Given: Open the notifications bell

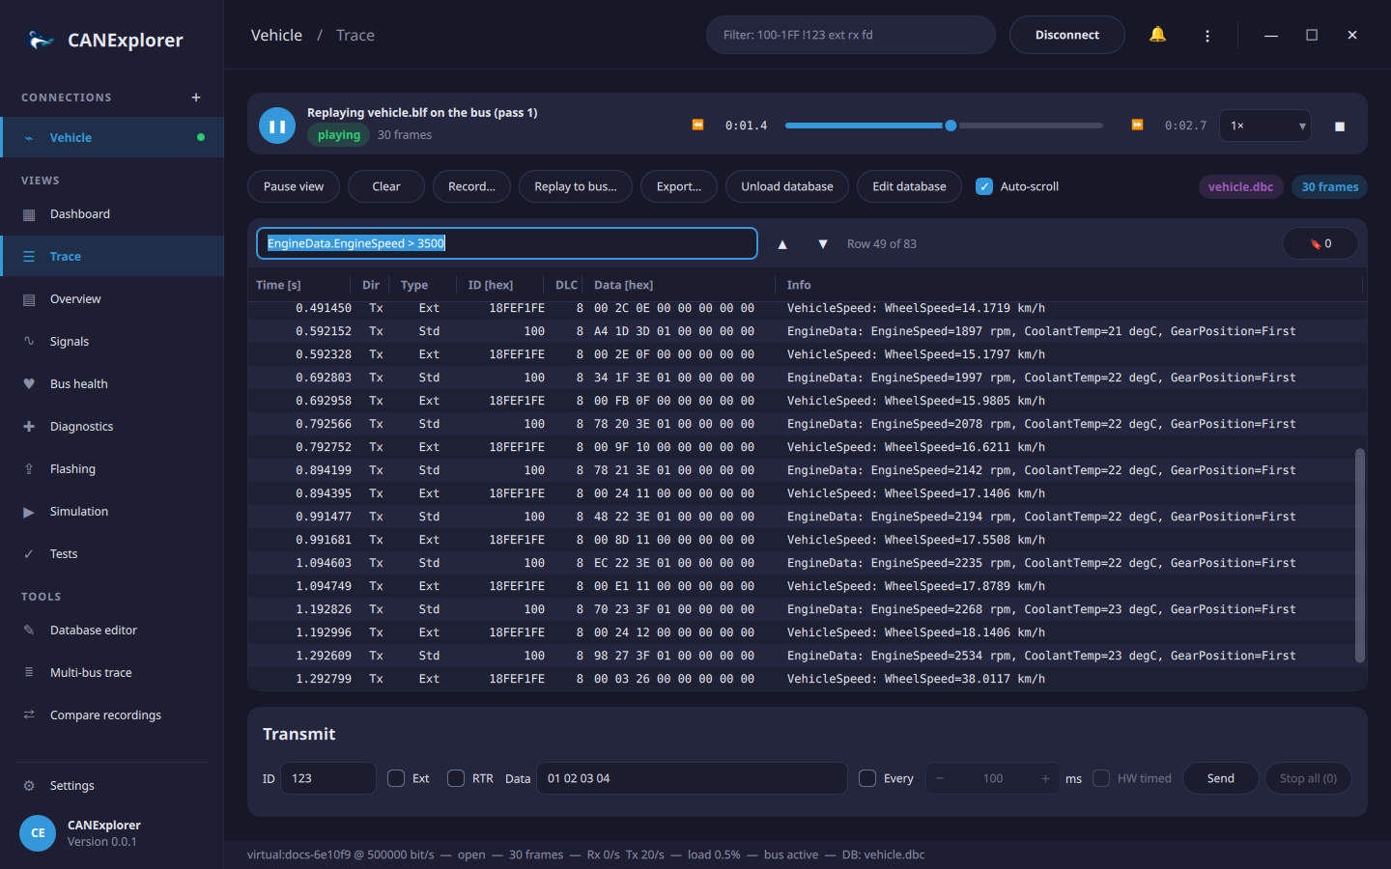Looking at the screenshot, I should click(x=1157, y=35).
